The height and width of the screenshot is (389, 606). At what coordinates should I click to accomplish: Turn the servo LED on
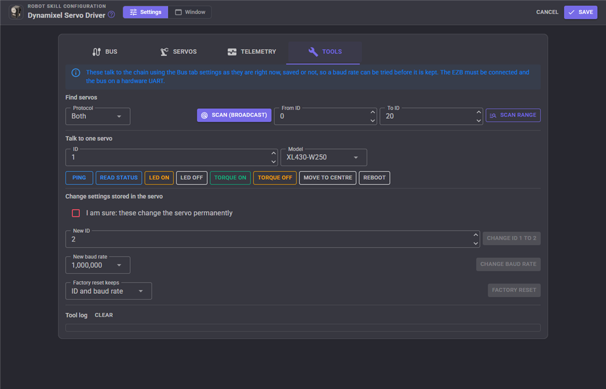tap(159, 178)
